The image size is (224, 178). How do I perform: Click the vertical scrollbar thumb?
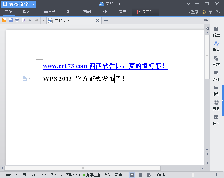pos(207,57)
